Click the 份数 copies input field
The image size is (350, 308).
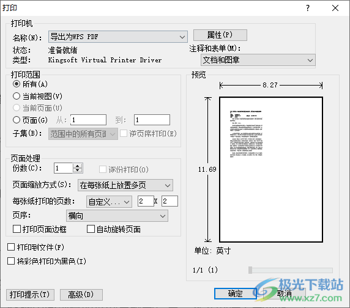pyautogui.click(x=64, y=168)
